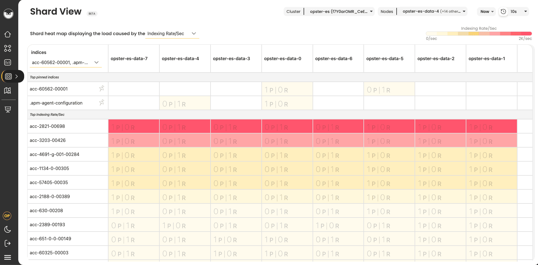
Task: Unpin the .apm-agent-configuration index
Action: 102,102
